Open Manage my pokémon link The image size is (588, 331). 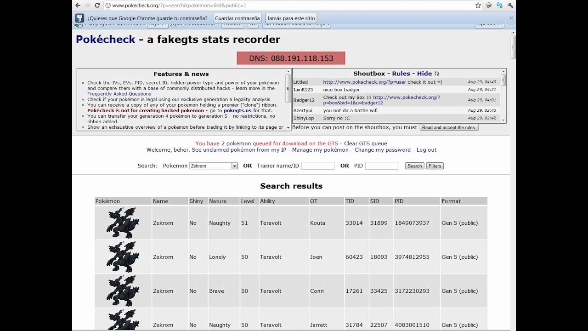(x=320, y=150)
